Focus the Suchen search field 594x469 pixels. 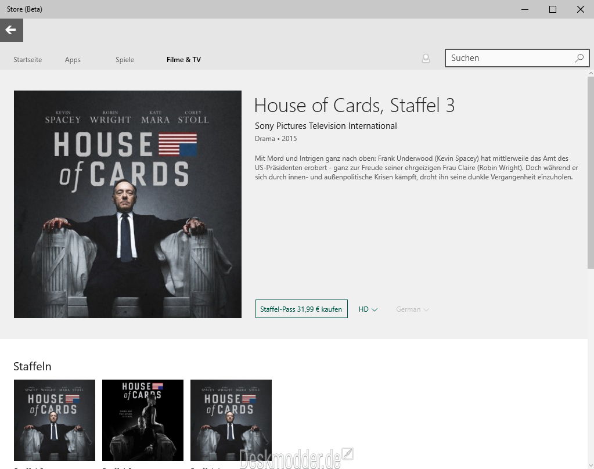click(517, 58)
